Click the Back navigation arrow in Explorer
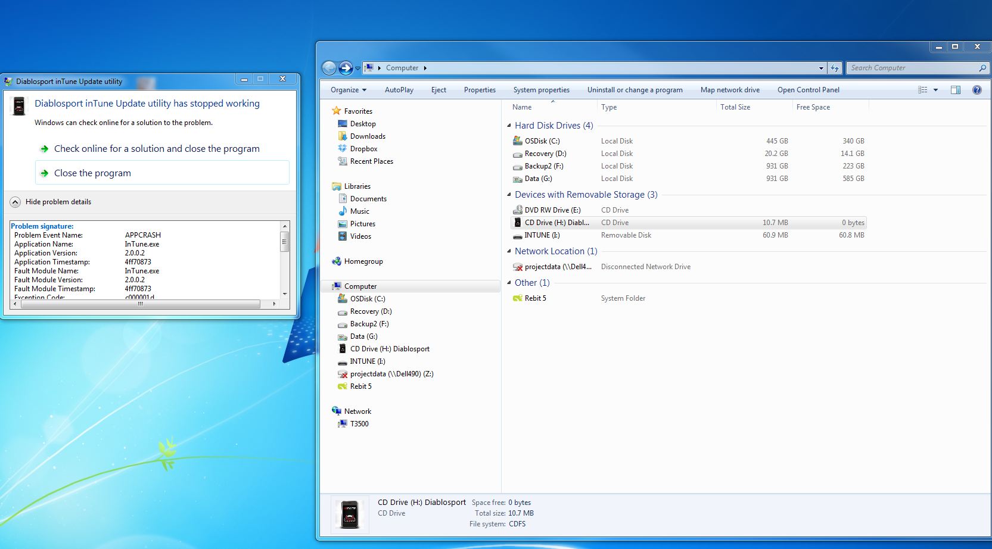 point(329,68)
